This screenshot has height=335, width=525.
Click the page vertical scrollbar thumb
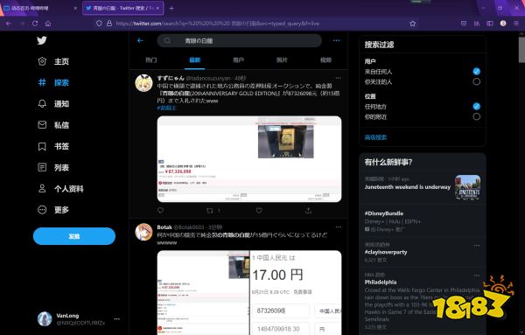click(x=521, y=50)
